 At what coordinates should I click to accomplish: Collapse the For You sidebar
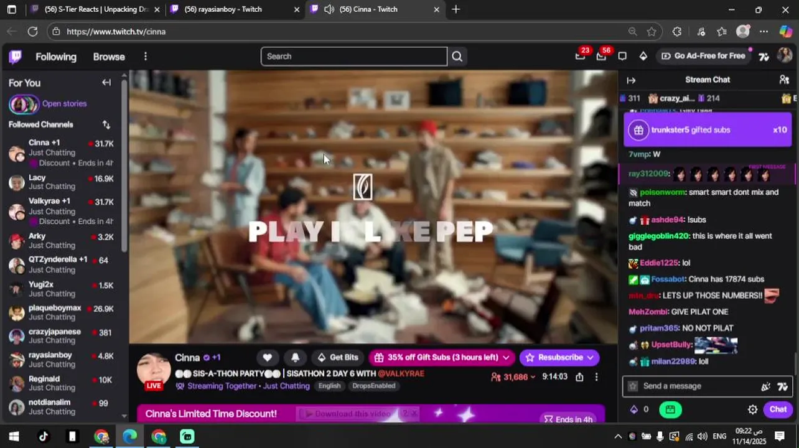(106, 83)
